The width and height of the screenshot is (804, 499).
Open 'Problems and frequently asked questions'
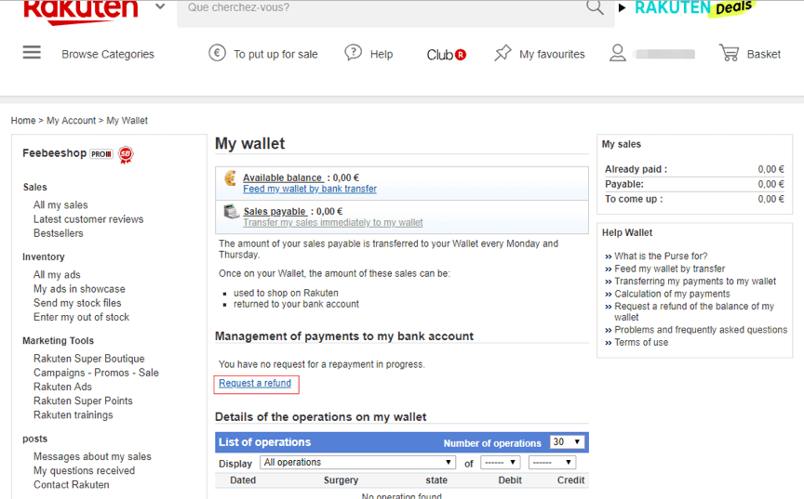coord(701,330)
